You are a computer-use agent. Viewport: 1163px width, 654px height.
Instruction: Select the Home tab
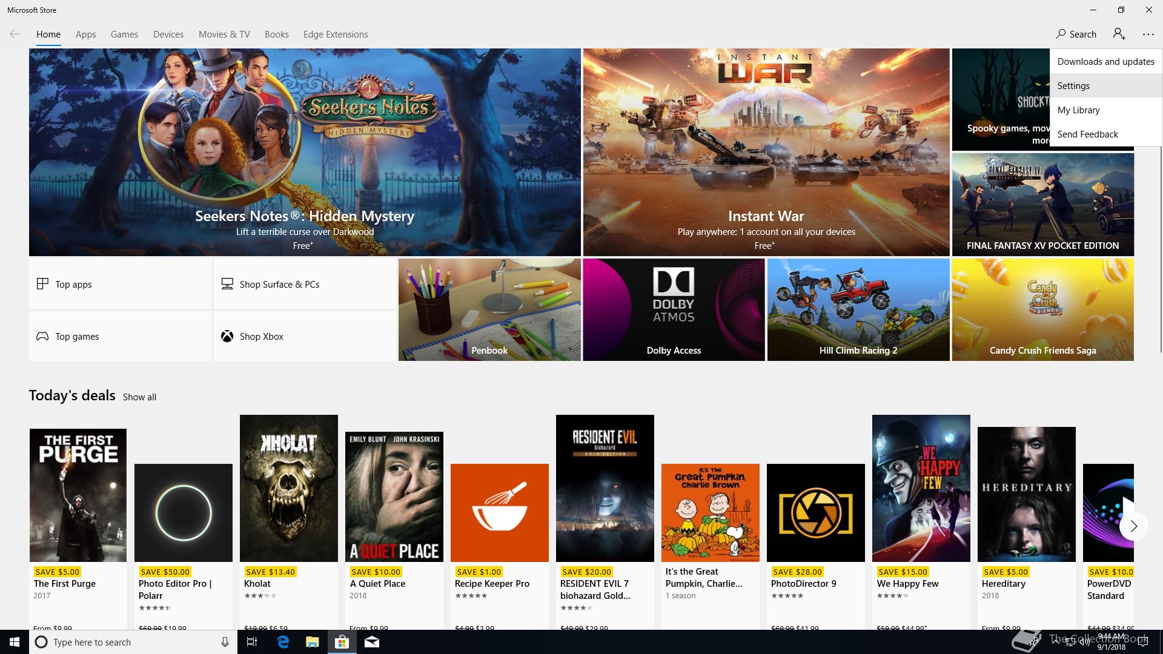pyautogui.click(x=48, y=35)
